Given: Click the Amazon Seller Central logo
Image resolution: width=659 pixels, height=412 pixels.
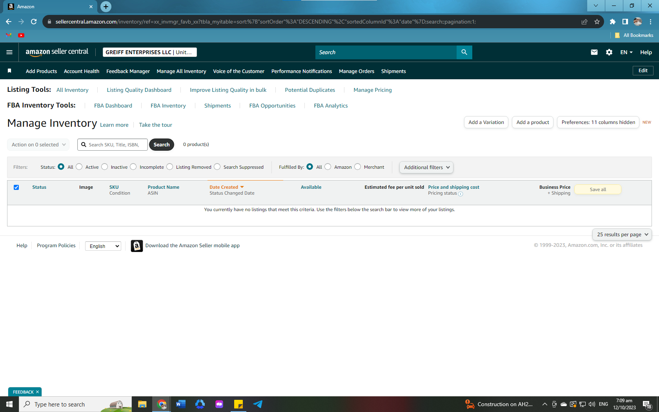Looking at the screenshot, I should pos(57,52).
